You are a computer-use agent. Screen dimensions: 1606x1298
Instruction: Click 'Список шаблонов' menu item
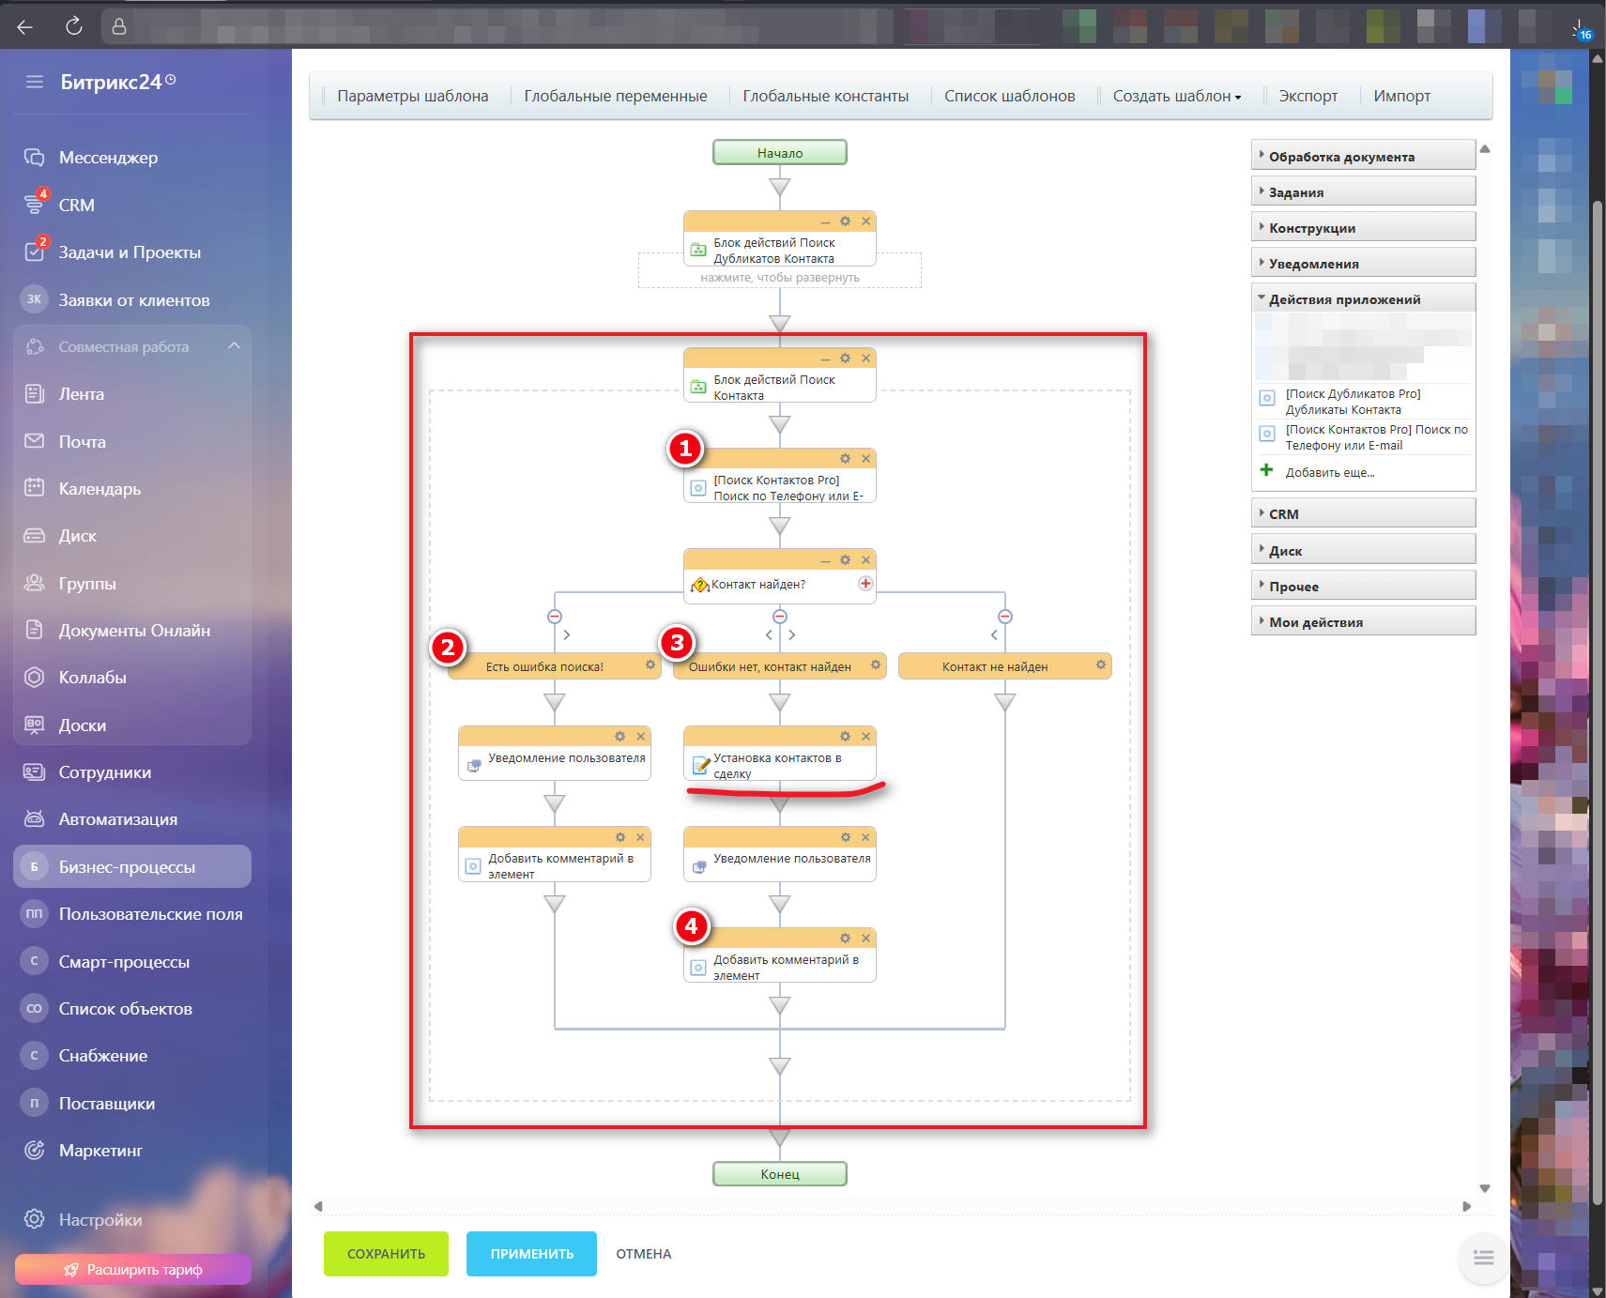(x=1009, y=97)
